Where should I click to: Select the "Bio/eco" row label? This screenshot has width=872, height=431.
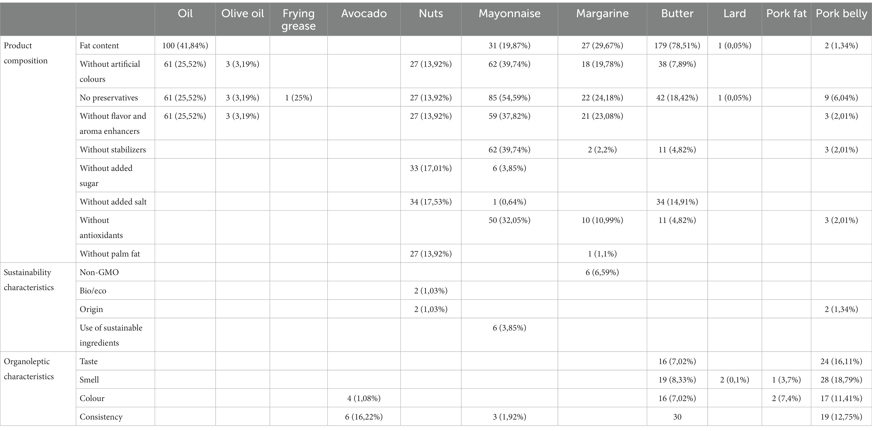(93, 291)
